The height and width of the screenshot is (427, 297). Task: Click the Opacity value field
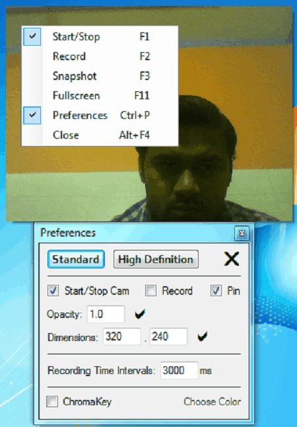pyautogui.click(x=106, y=314)
